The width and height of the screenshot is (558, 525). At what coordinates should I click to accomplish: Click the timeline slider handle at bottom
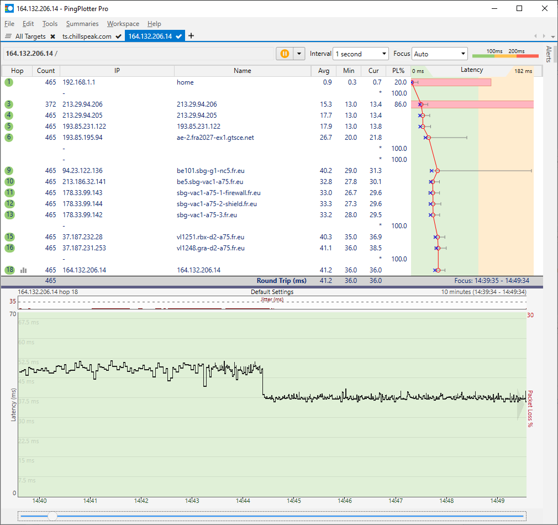tap(52, 516)
